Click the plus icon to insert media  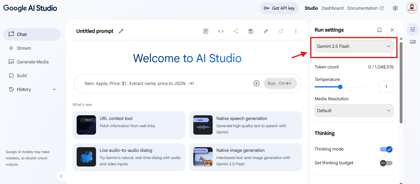tap(256, 83)
